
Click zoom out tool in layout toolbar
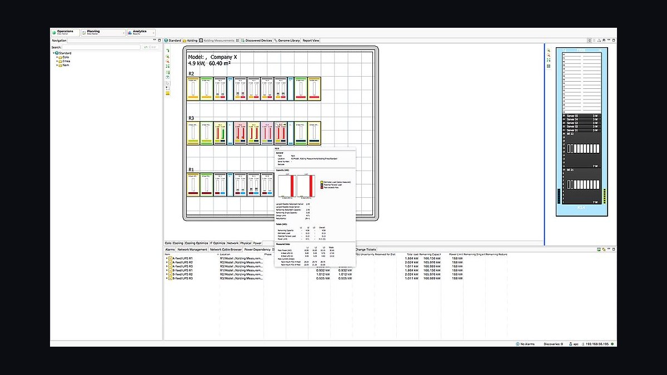click(168, 61)
